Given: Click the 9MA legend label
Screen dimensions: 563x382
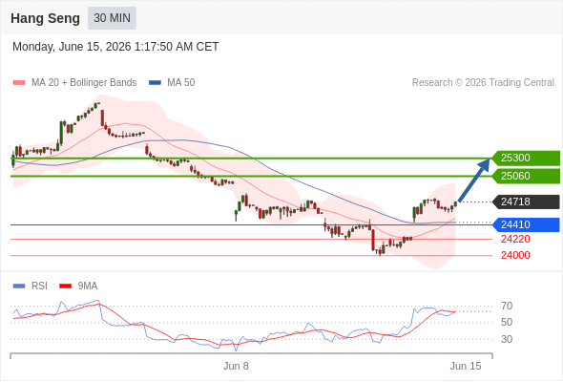Looking at the screenshot, I should [88, 286].
